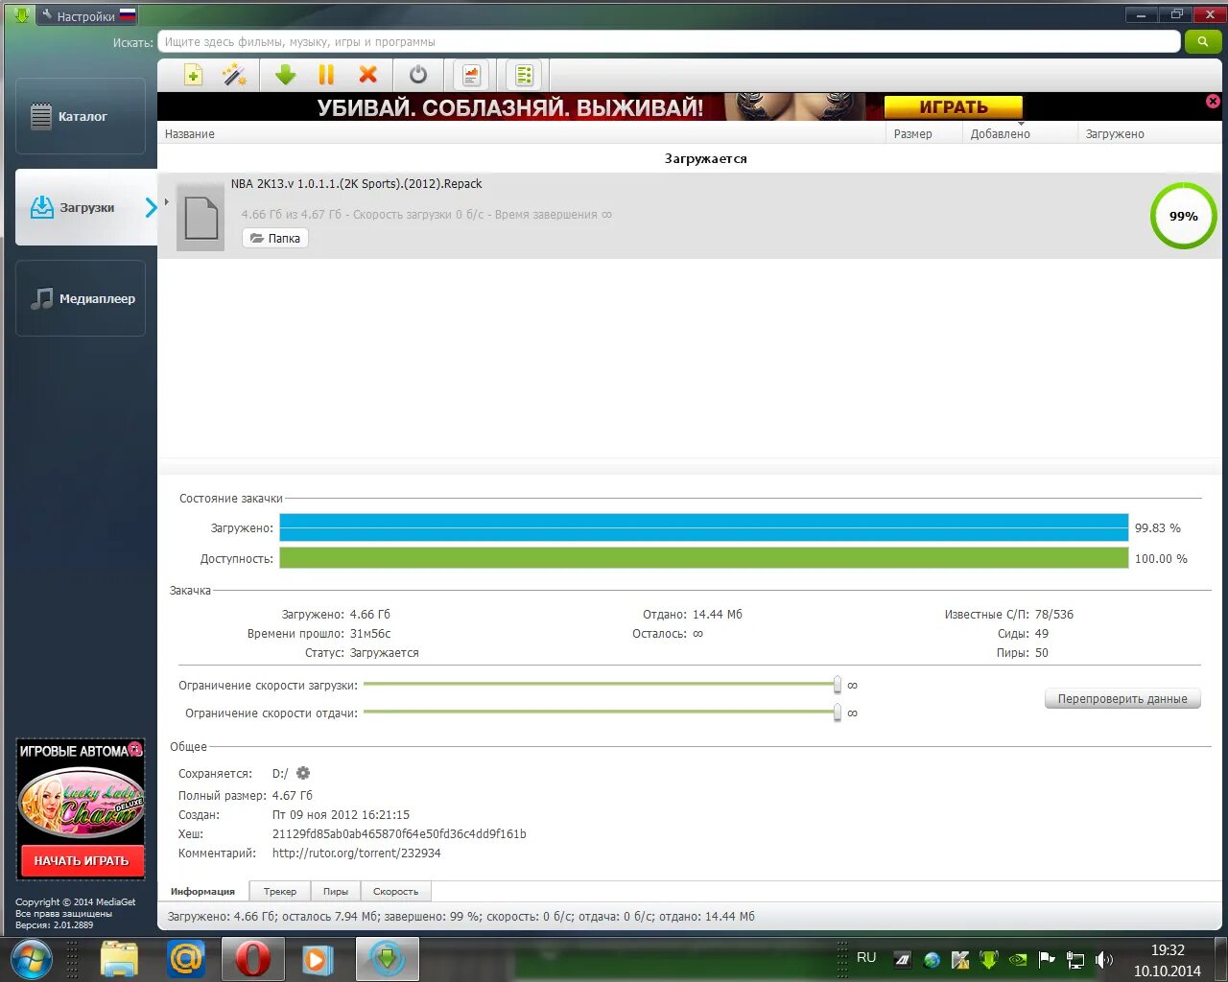Click НАЧАТЬ ИГРАТЬ ad button
Screen dimensions: 1228x982
click(82, 860)
